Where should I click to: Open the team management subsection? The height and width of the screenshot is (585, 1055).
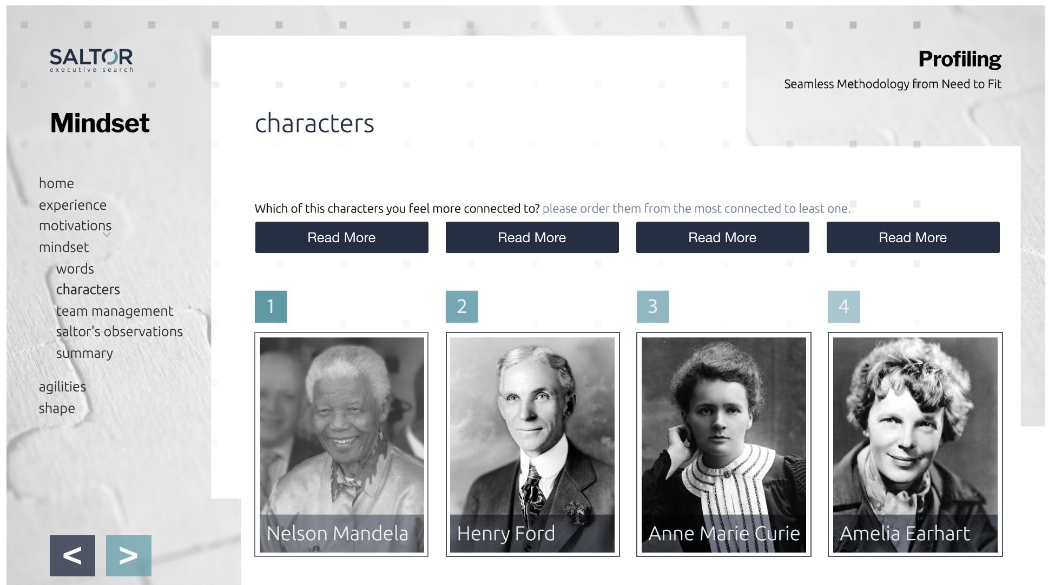(115, 311)
